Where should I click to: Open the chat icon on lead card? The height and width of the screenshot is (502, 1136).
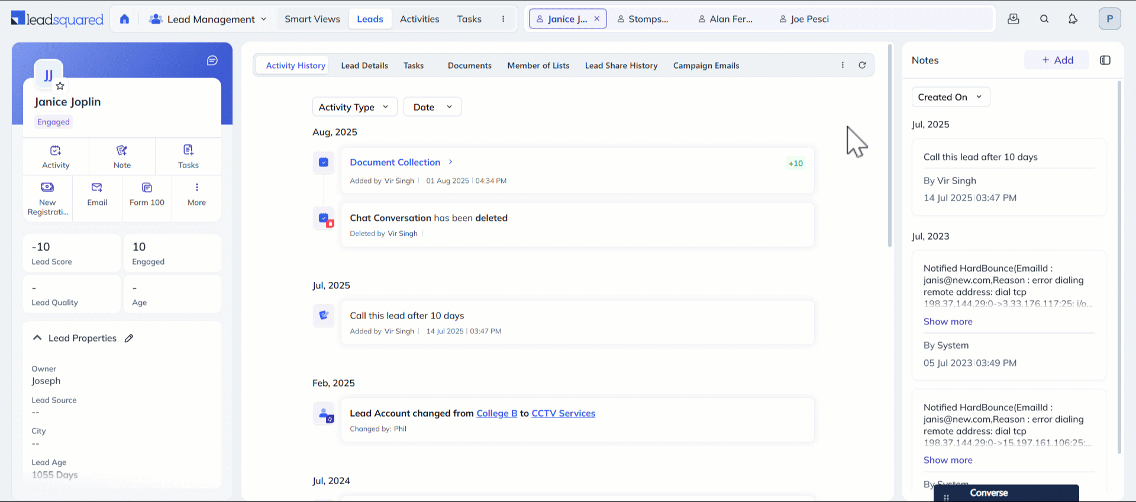(x=212, y=60)
